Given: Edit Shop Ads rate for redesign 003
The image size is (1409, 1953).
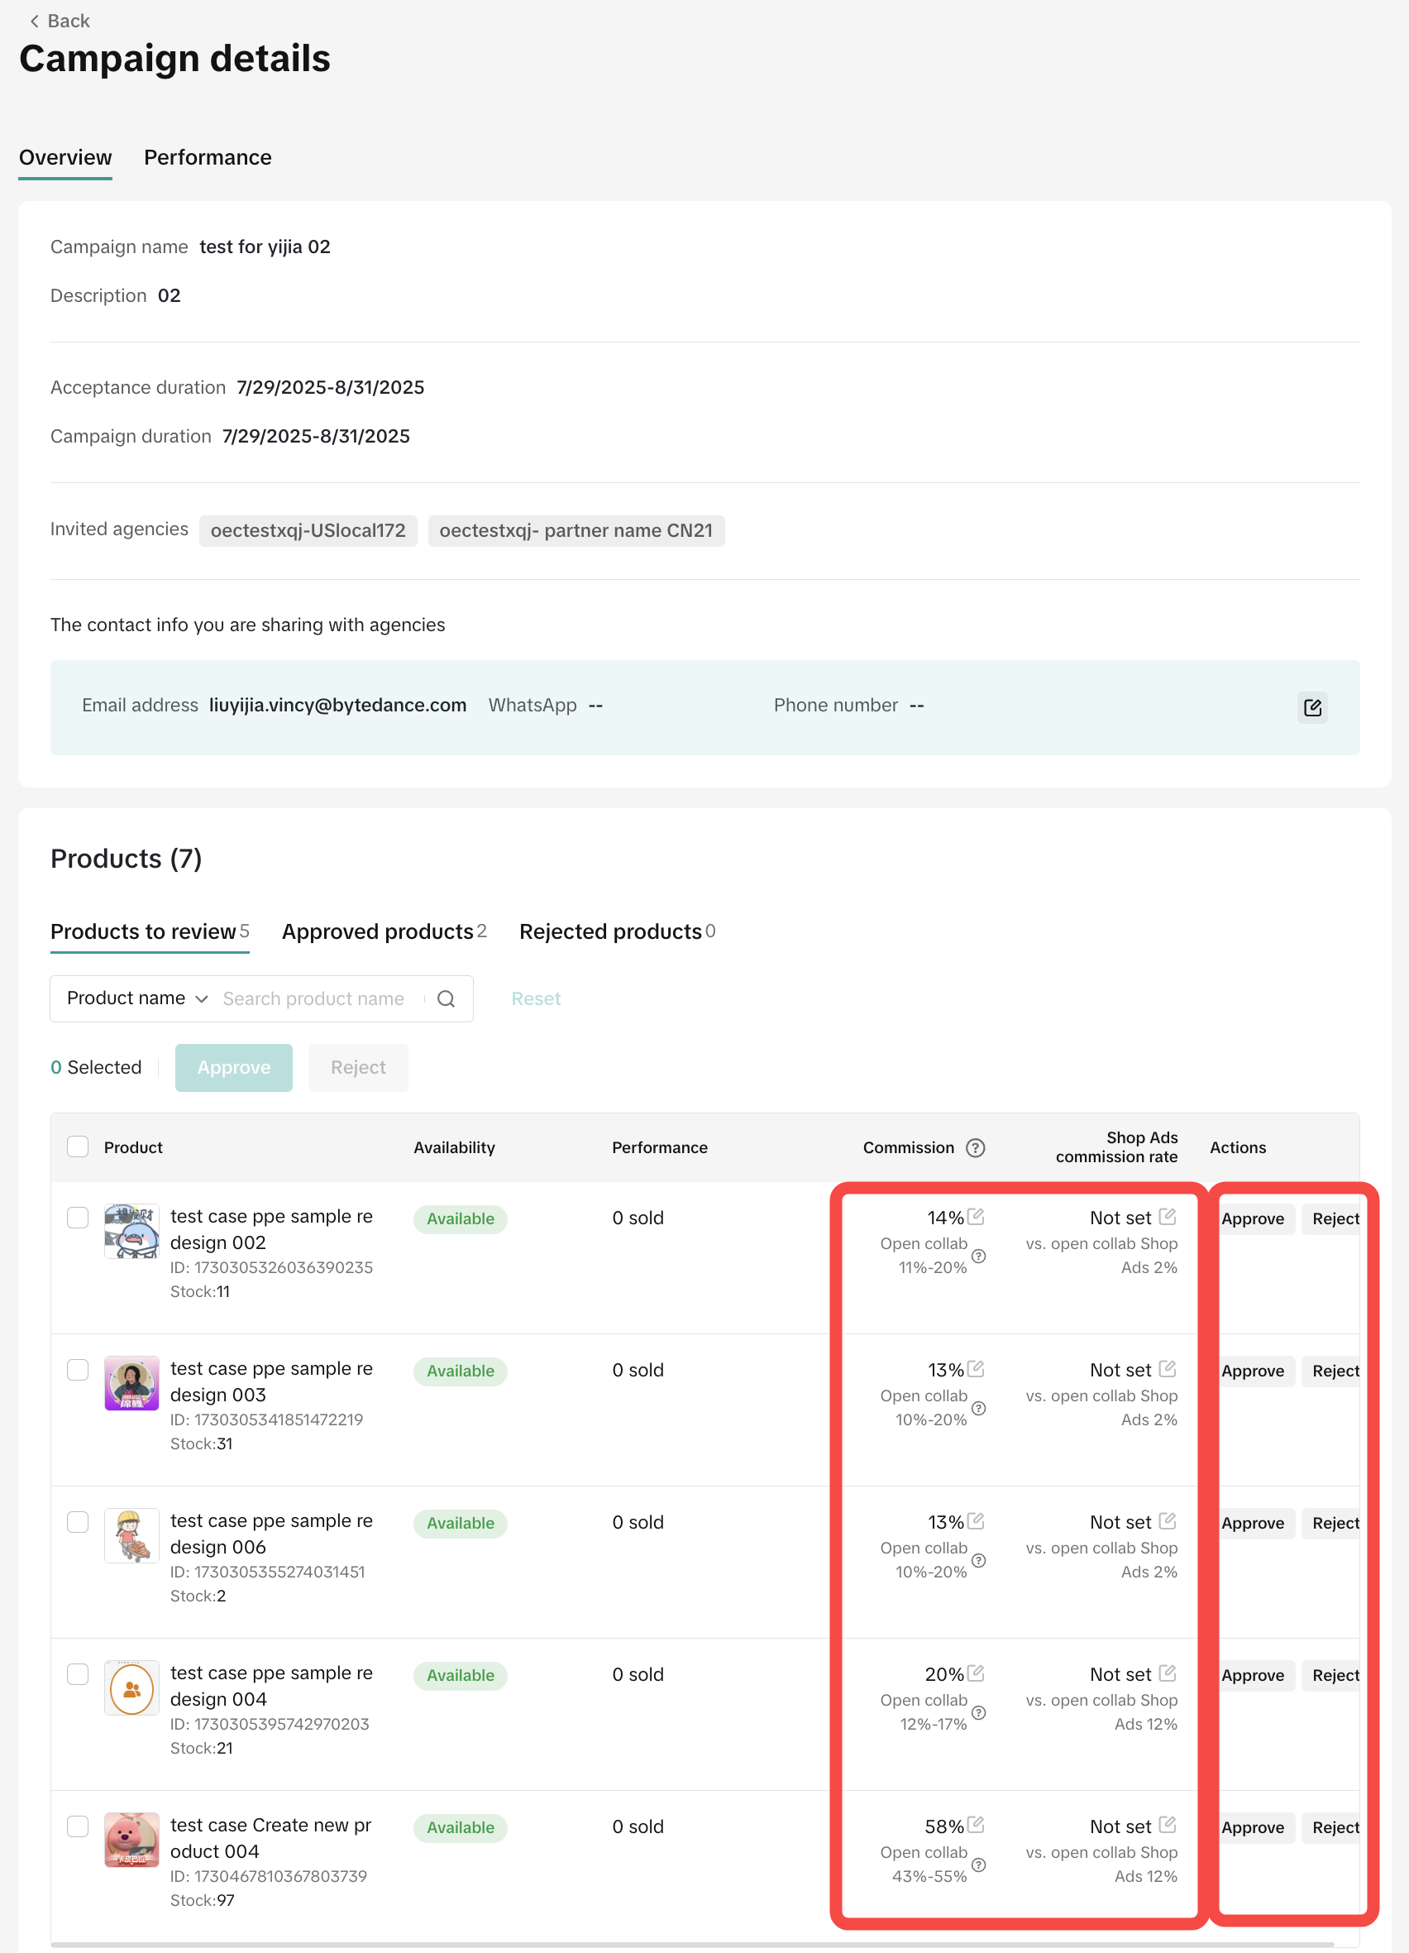Looking at the screenshot, I should click(x=1167, y=1368).
